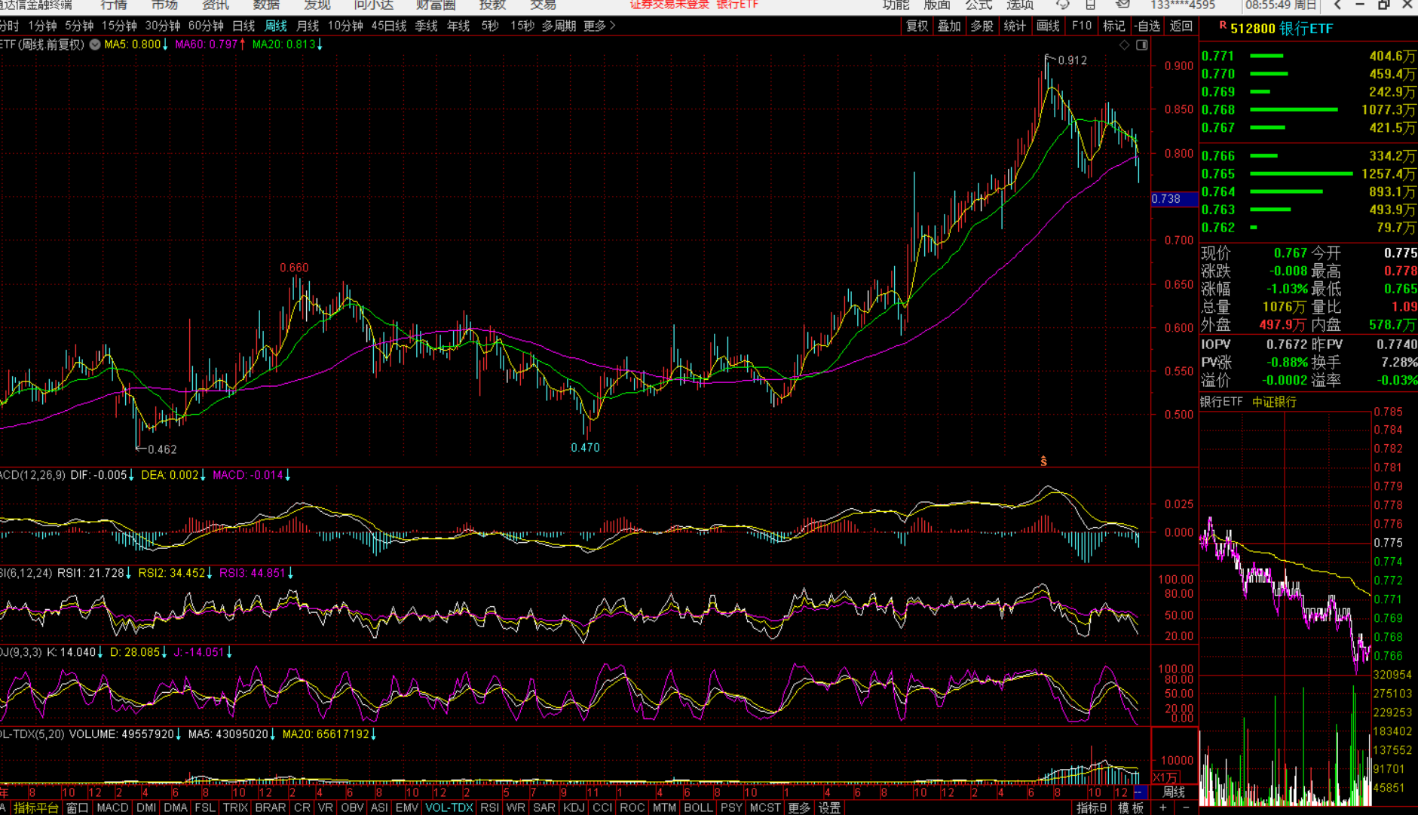The image size is (1418, 815).
Task: Click the 512800 银行ETF stock title
Action: click(x=1281, y=29)
